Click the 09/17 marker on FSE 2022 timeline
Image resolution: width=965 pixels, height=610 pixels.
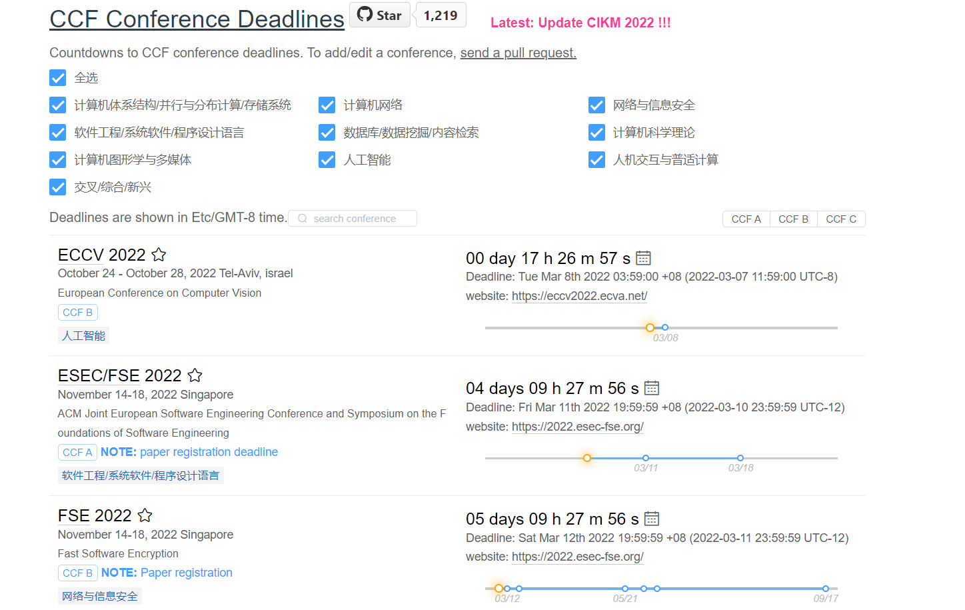826,589
